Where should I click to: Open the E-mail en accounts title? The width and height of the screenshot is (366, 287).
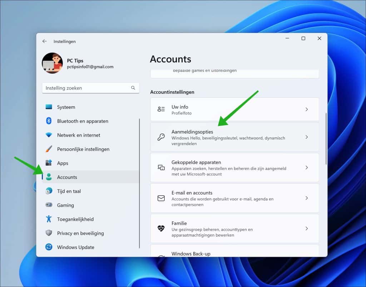pyautogui.click(x=192, y=193)
